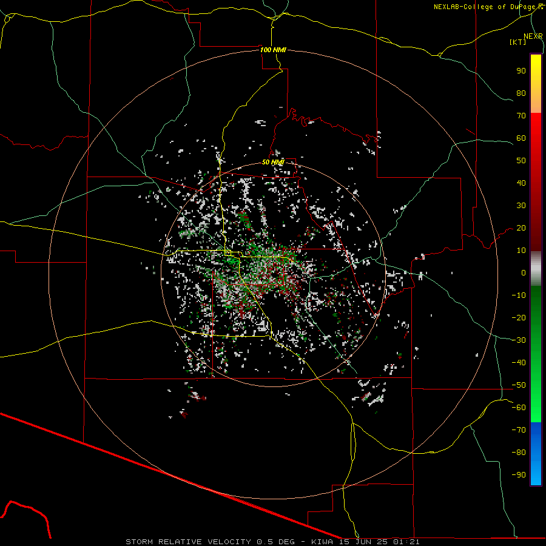
Task: Click the NEXR label above the color bar
Action: tap(533, 36)
